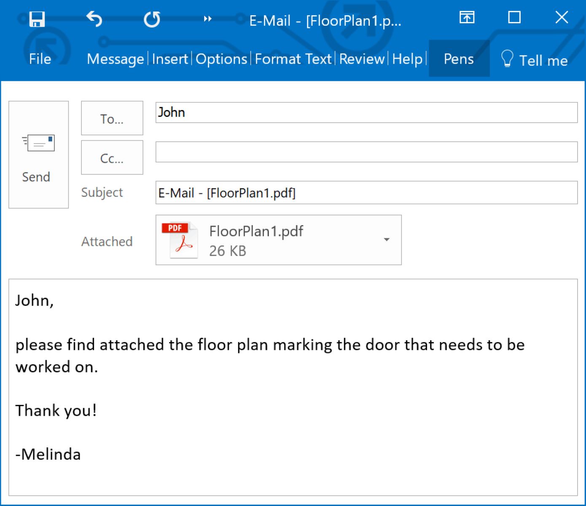
Task: Open the FloorPlan1.pdf attachment dropdown arrow
Action: [x=387, y=240]
